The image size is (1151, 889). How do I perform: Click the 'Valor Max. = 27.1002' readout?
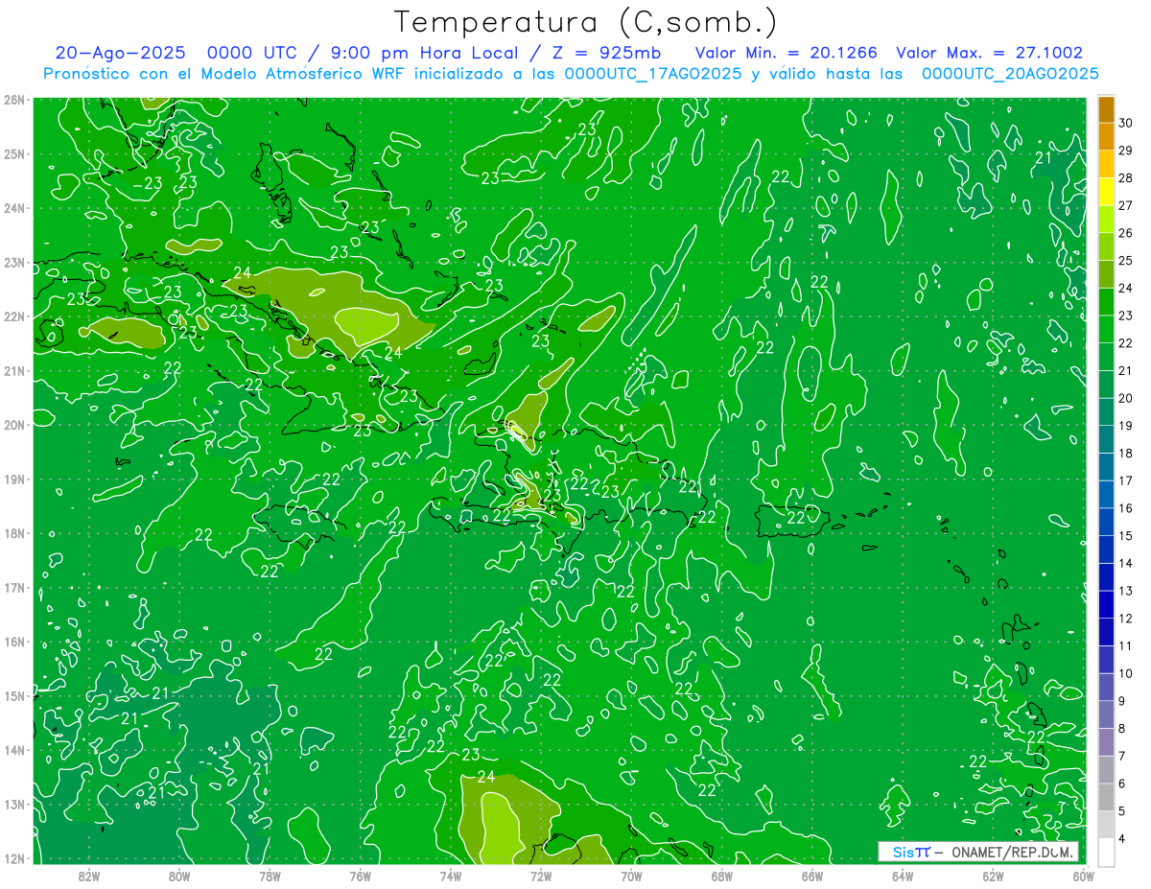click(x=989, y=53)
